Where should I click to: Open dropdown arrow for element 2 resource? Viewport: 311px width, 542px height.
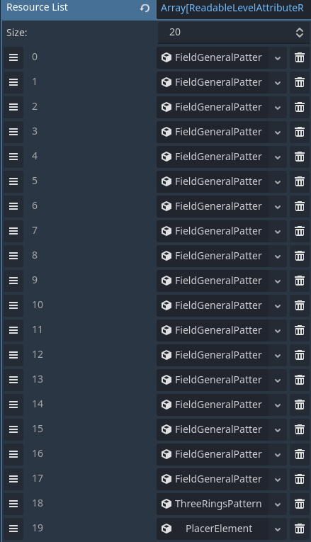[278, 107]
